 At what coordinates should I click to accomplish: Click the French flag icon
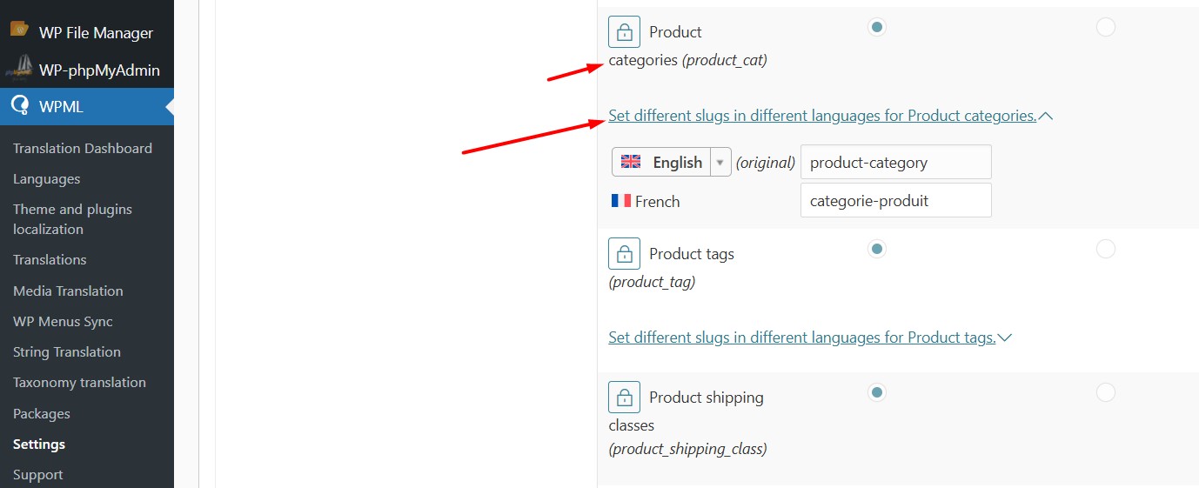click(620, 201)
